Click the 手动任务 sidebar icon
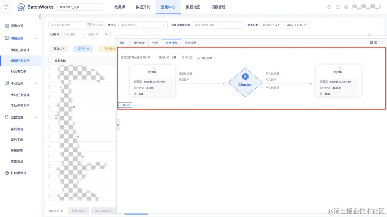Viewport: 387px width, 217px height. pos(7,83)
